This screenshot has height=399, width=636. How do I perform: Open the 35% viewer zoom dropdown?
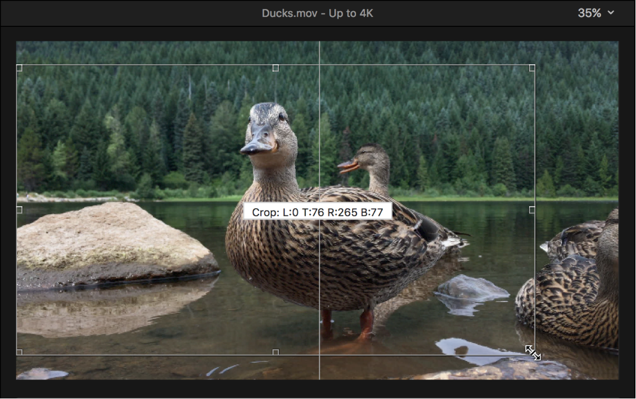[596, 13]
